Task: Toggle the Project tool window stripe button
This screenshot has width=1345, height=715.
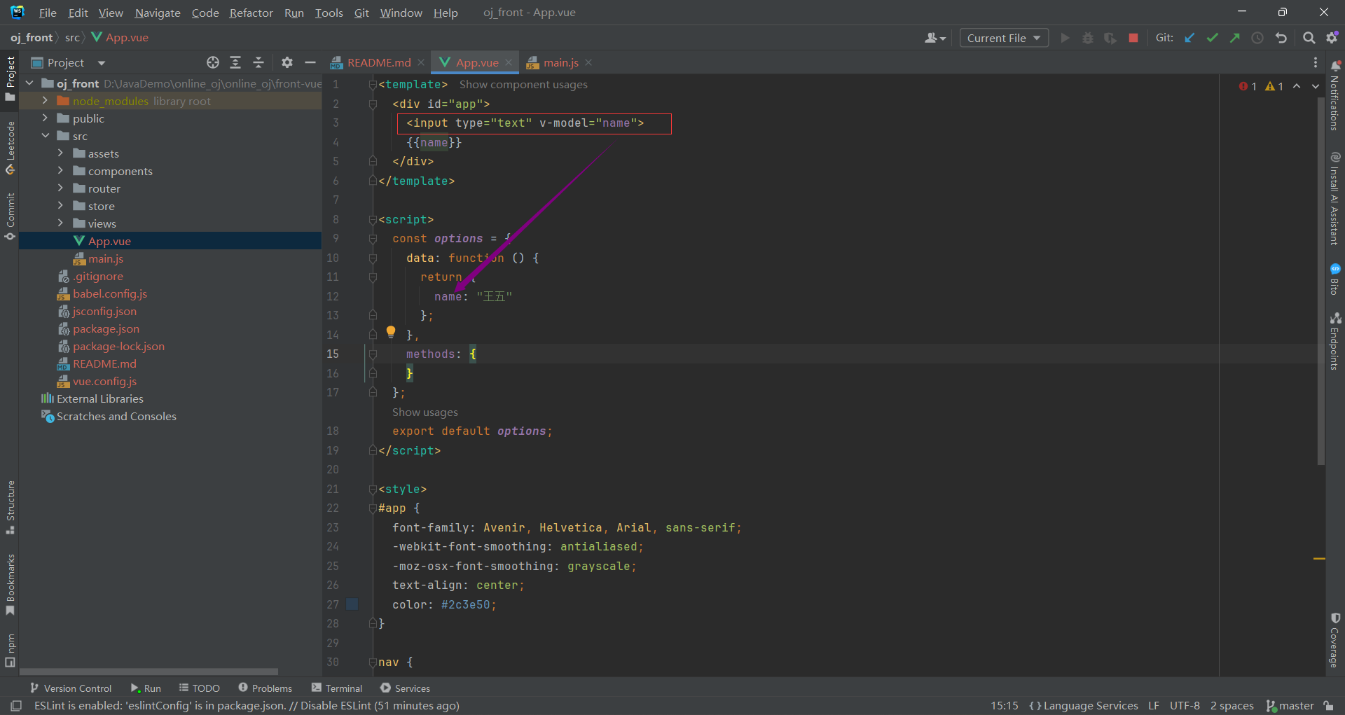Action: pyautogui.click(x=10, y=78)
